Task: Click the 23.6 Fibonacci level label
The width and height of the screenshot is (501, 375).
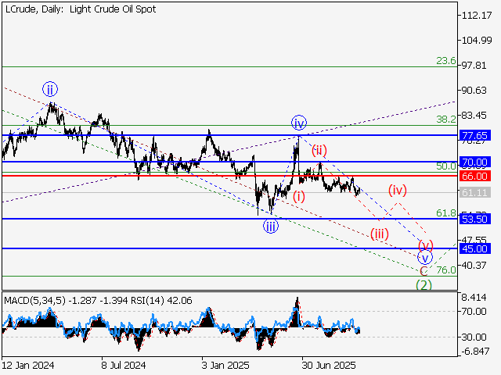Action: (445, 60)
